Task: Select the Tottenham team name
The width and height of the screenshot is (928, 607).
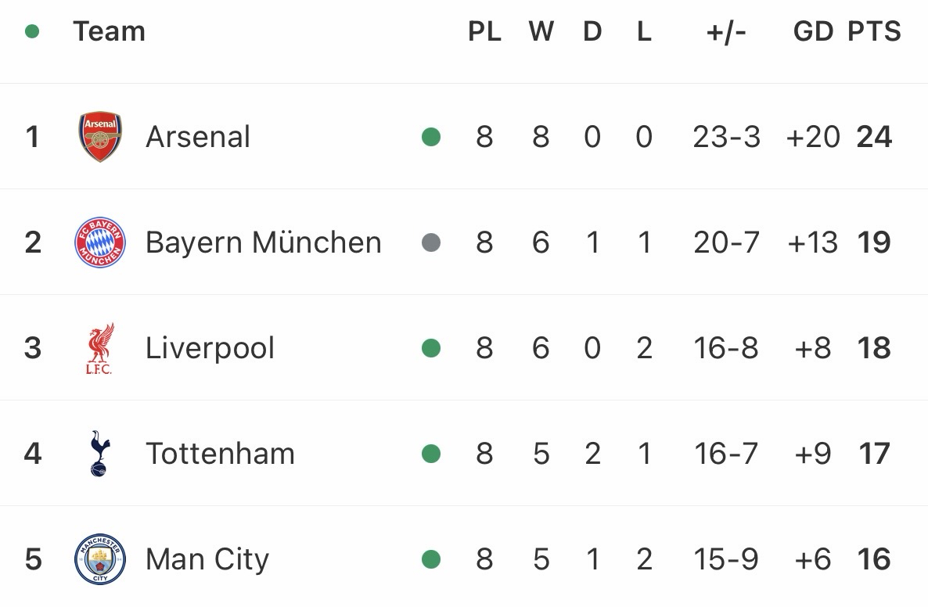Action: click(220, 454)
